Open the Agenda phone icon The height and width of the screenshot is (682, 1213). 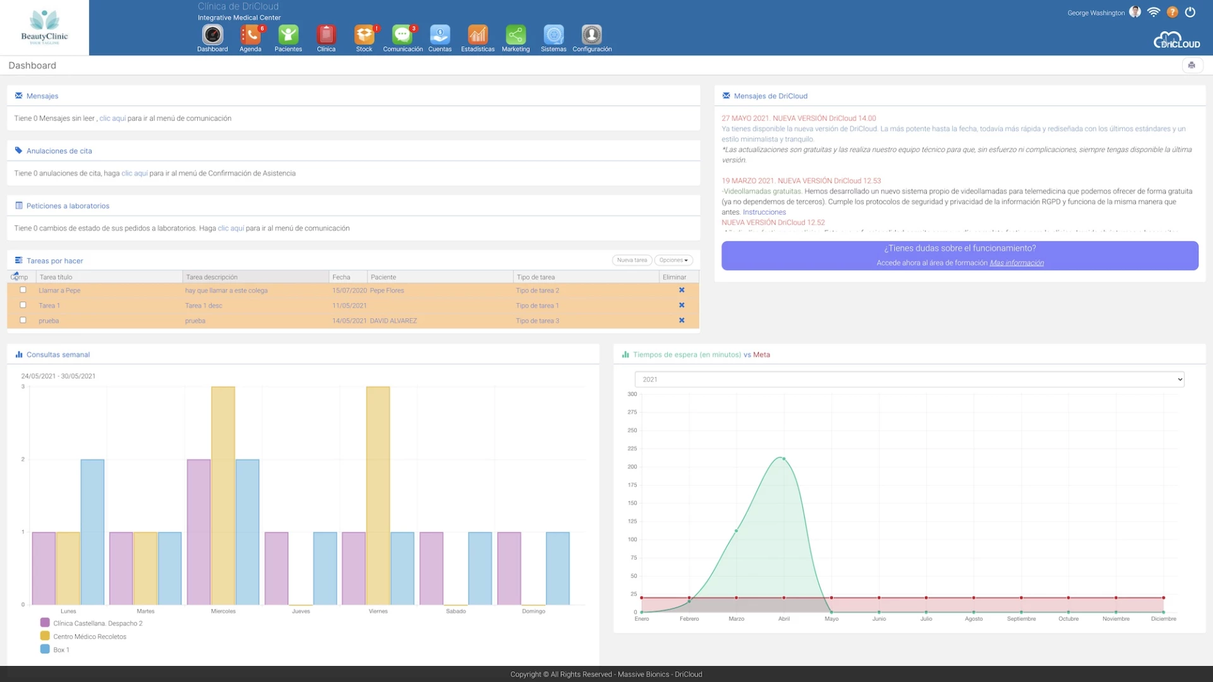[250, 35]
